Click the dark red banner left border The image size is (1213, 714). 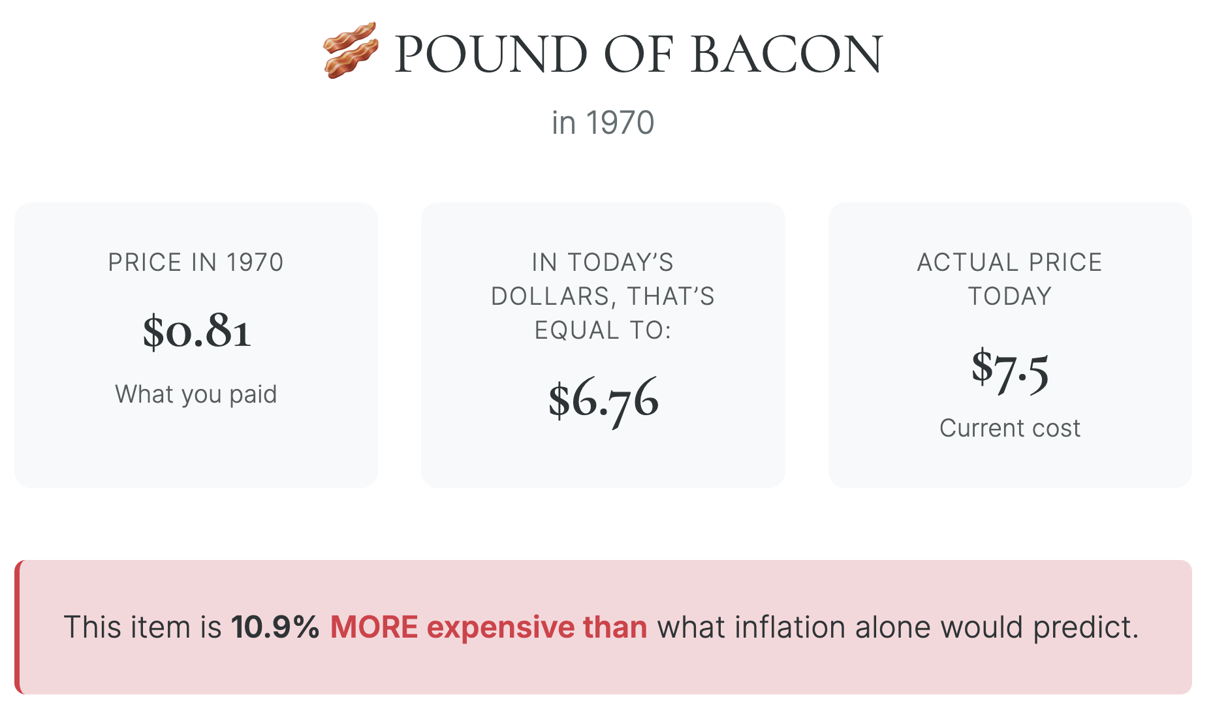pyautogui.click(x=18, y=627)
